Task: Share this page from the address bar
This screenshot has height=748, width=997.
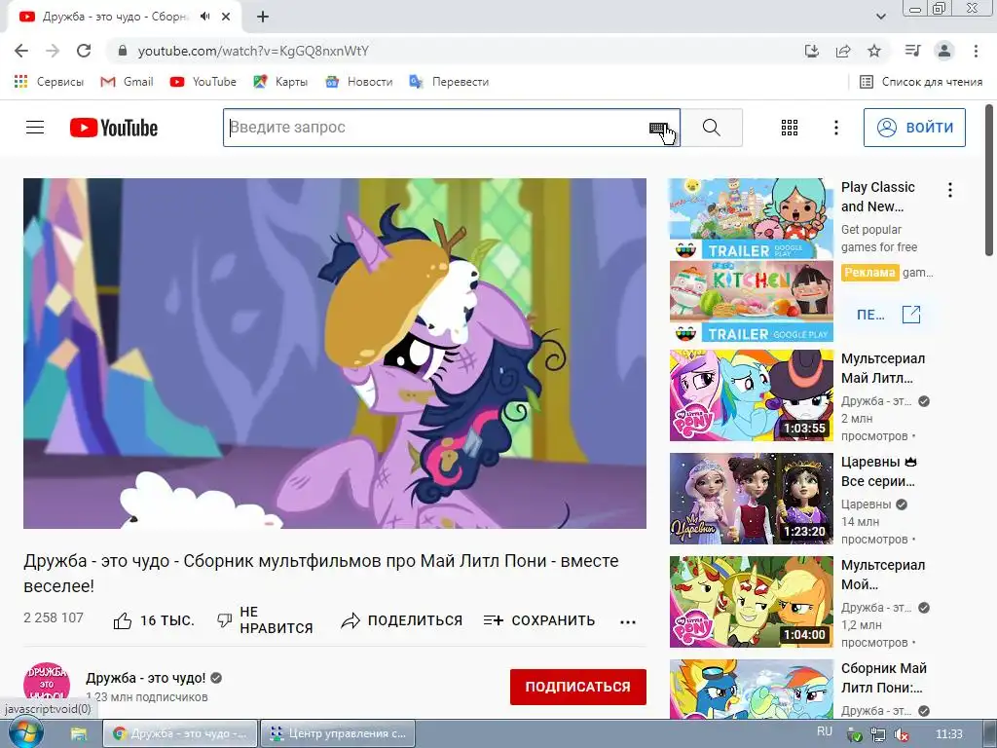Action: pyautogui.click(x=843, y=51)
